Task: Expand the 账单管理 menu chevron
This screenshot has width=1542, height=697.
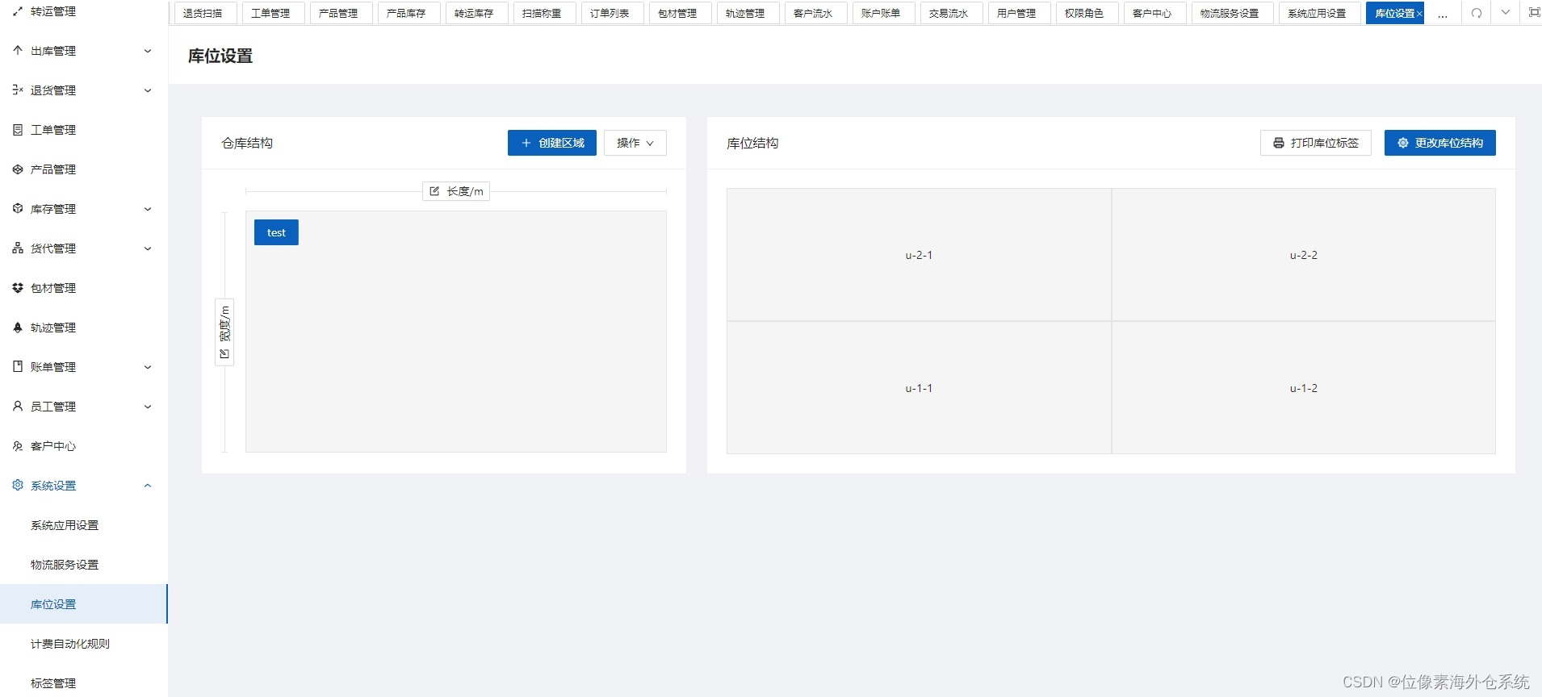Action: coord(148,367)
